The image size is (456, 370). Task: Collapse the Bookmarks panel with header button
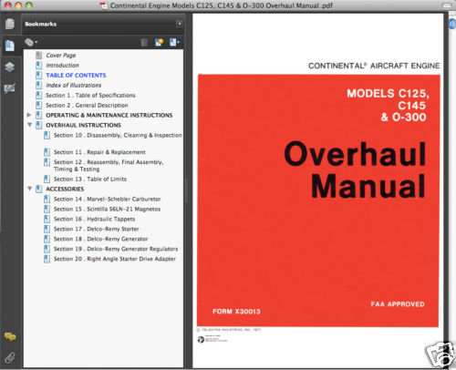click(x=180, y=24)
